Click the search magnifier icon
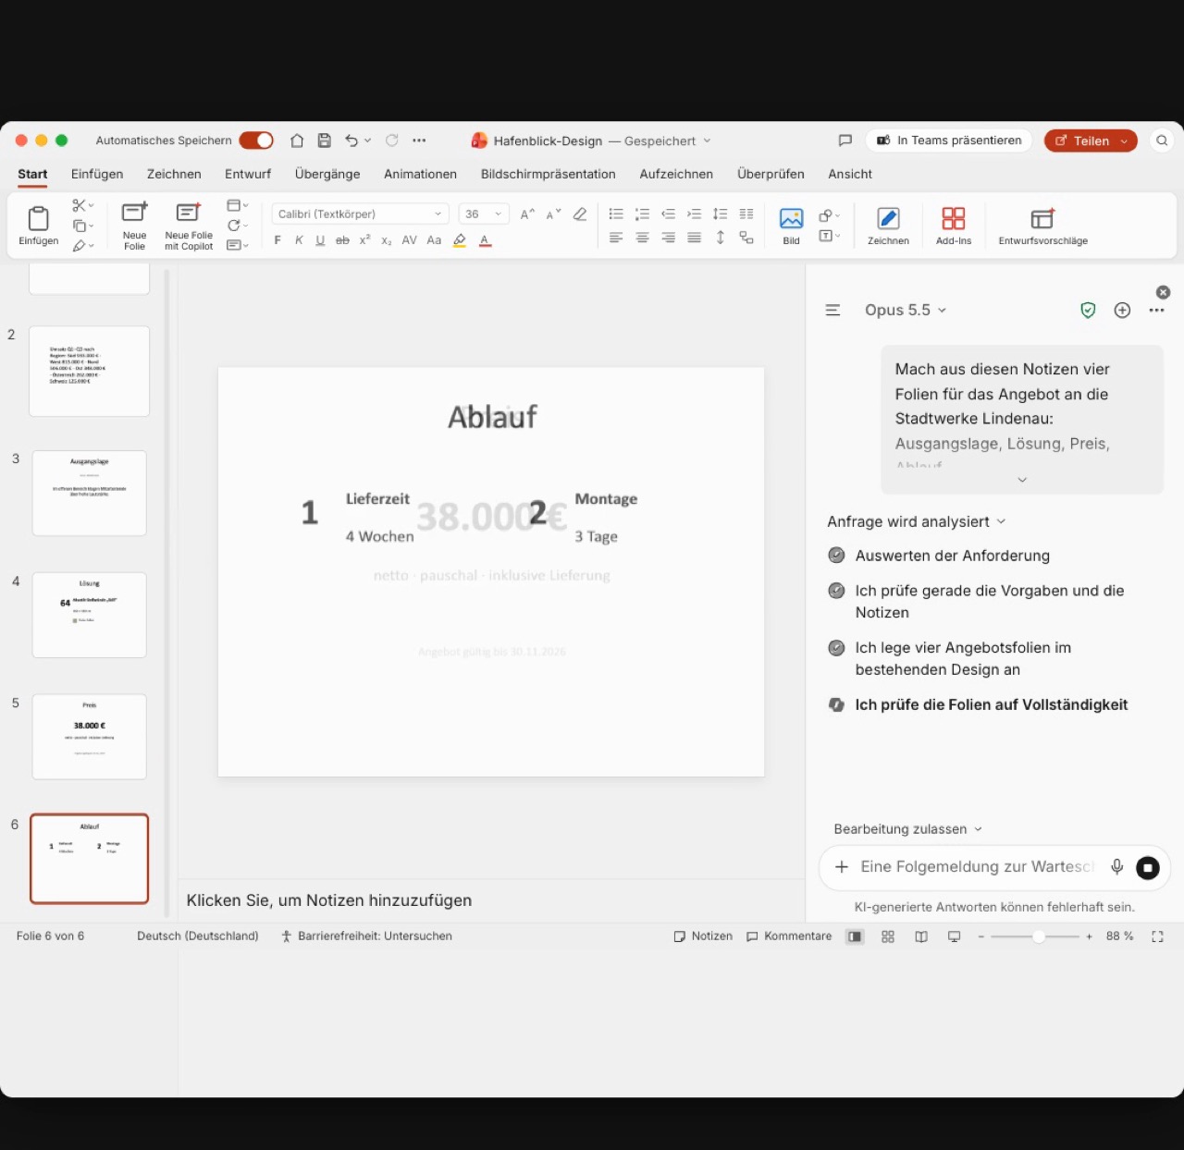1184x1150 pixels. 1162,141
